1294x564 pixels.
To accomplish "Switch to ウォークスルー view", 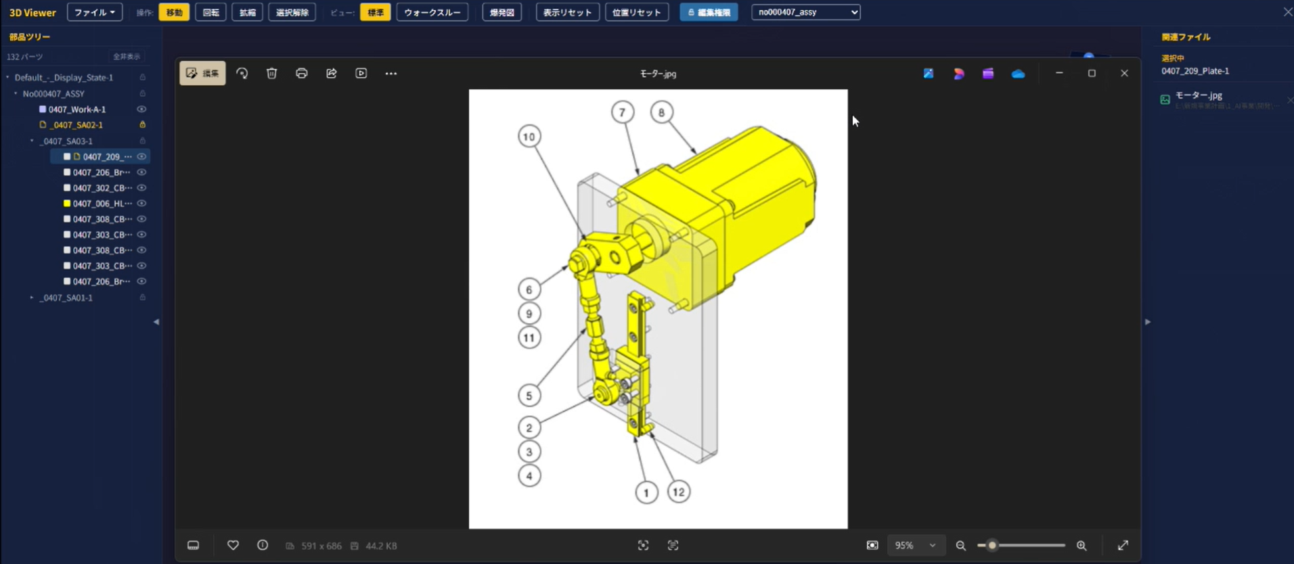I will tap(432, 12).
